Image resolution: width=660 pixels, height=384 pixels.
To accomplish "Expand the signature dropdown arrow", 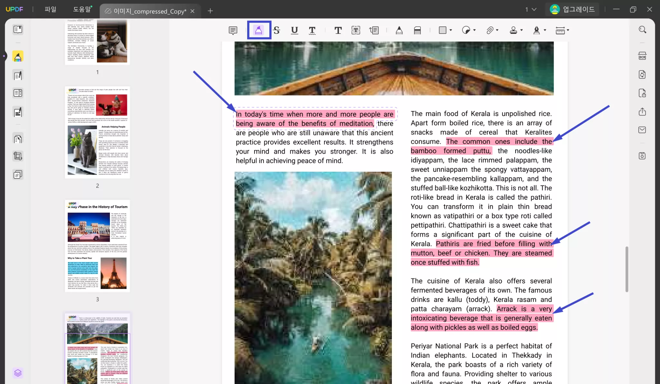I will click(x=545, y=30).
